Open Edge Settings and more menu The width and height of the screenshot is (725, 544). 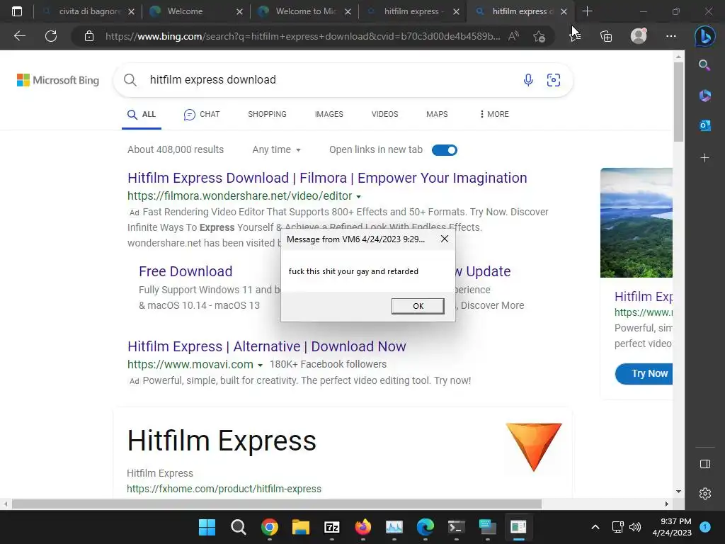point(671,36)
